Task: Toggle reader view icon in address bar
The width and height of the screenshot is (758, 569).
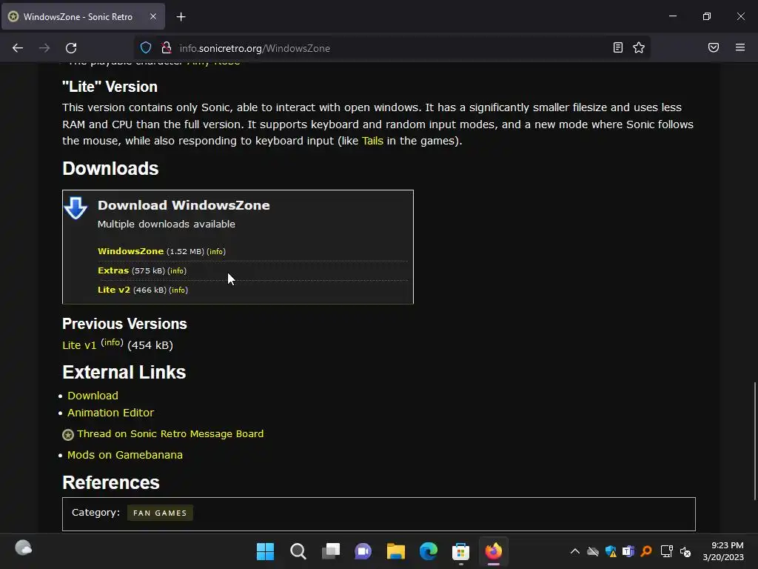Action: tap(617, 47)
